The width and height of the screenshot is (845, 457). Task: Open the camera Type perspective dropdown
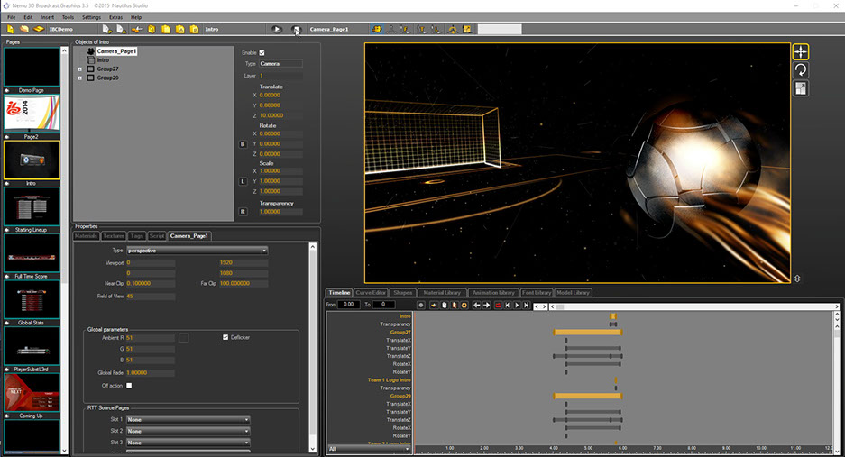click(197, 250)
